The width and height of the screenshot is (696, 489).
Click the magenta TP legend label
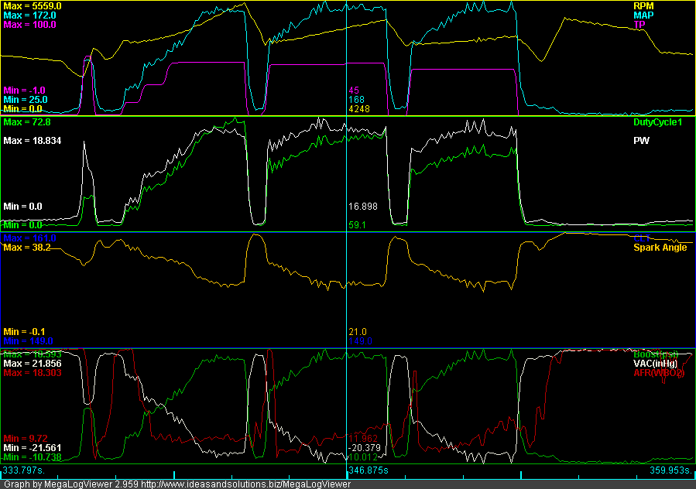coord(639,24)
